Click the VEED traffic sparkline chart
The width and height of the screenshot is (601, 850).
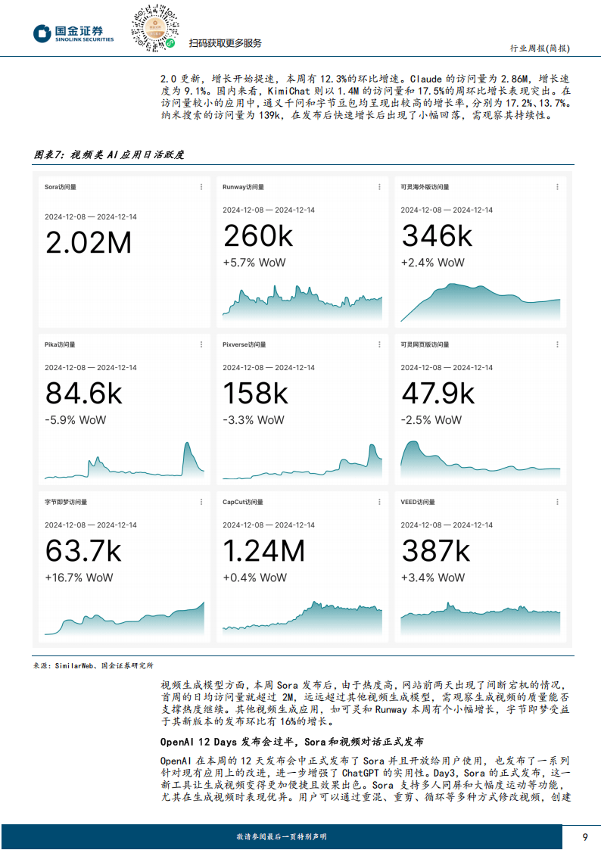point(480,618)
